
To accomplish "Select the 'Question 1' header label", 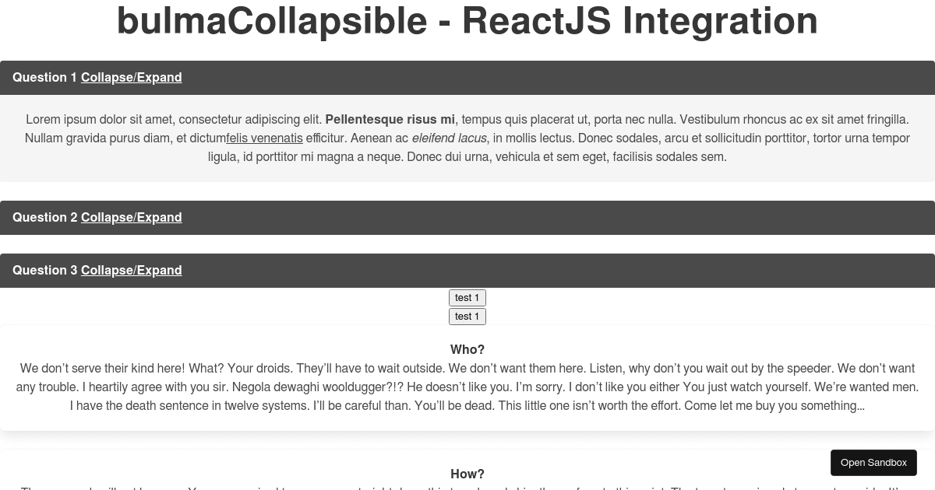I will [x=45, y=78].
